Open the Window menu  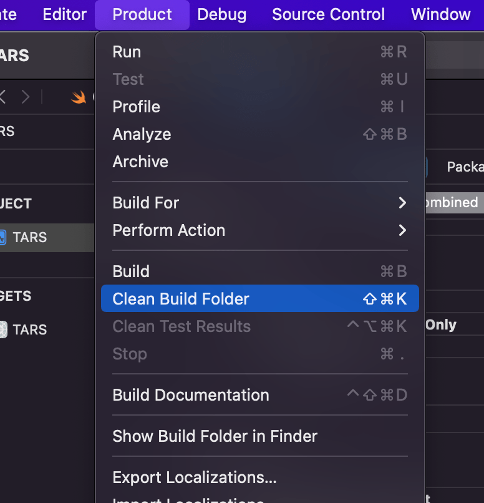440,14
